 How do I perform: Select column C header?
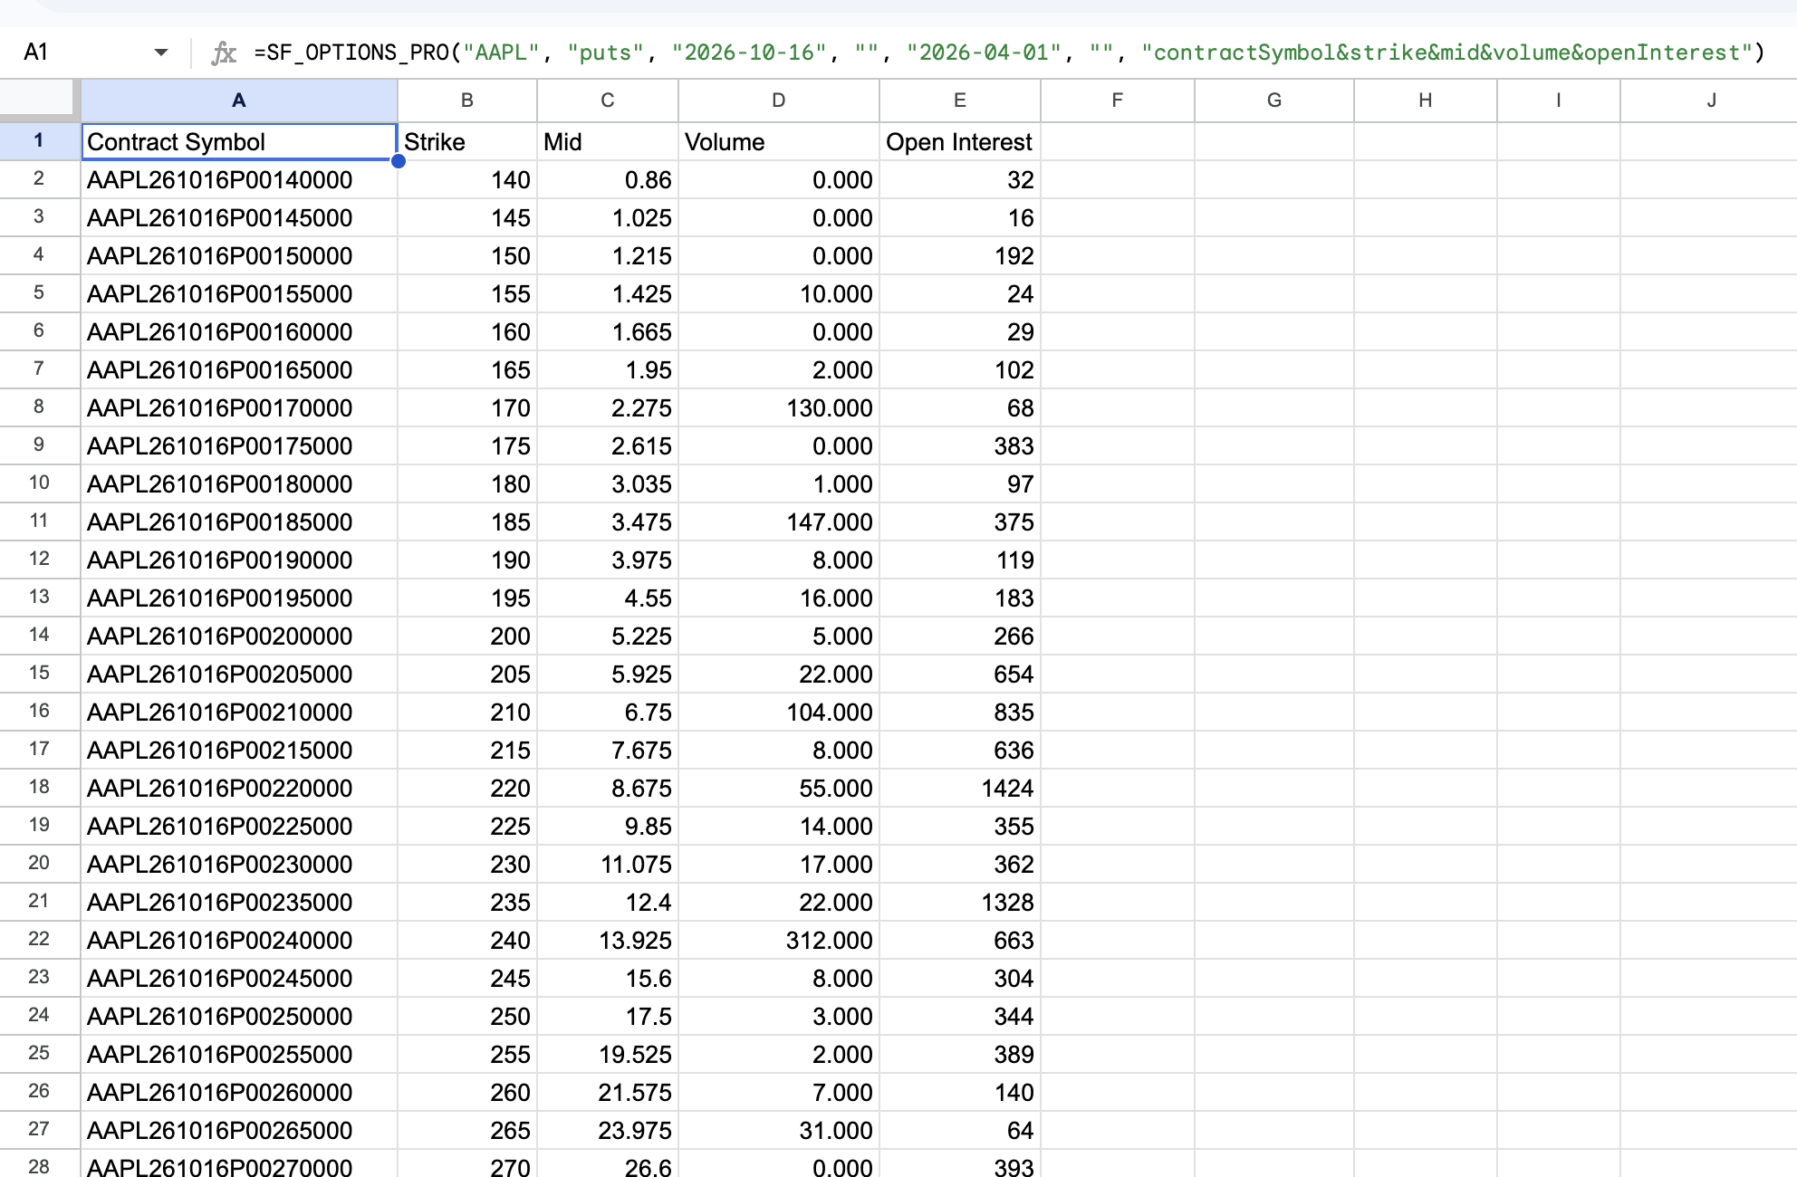pos(608,100)
